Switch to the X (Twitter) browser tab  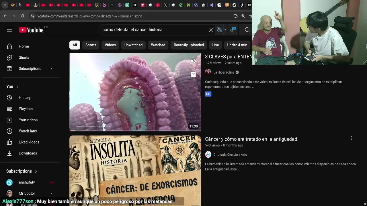click(165, 5)
